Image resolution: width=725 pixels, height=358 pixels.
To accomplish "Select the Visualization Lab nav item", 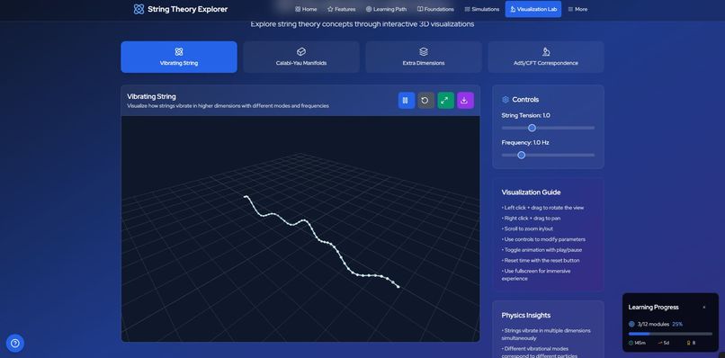I will point(533,9).
